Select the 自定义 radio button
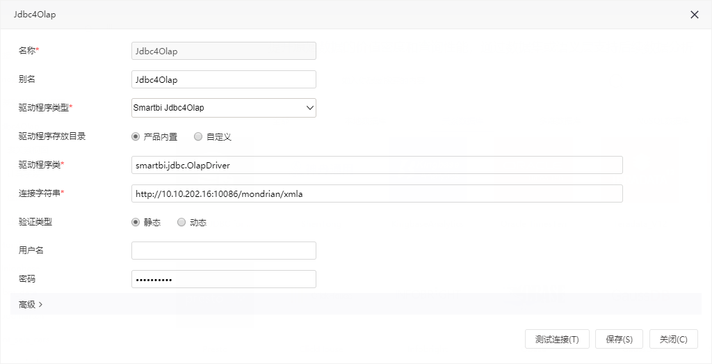 pos(198,136)
